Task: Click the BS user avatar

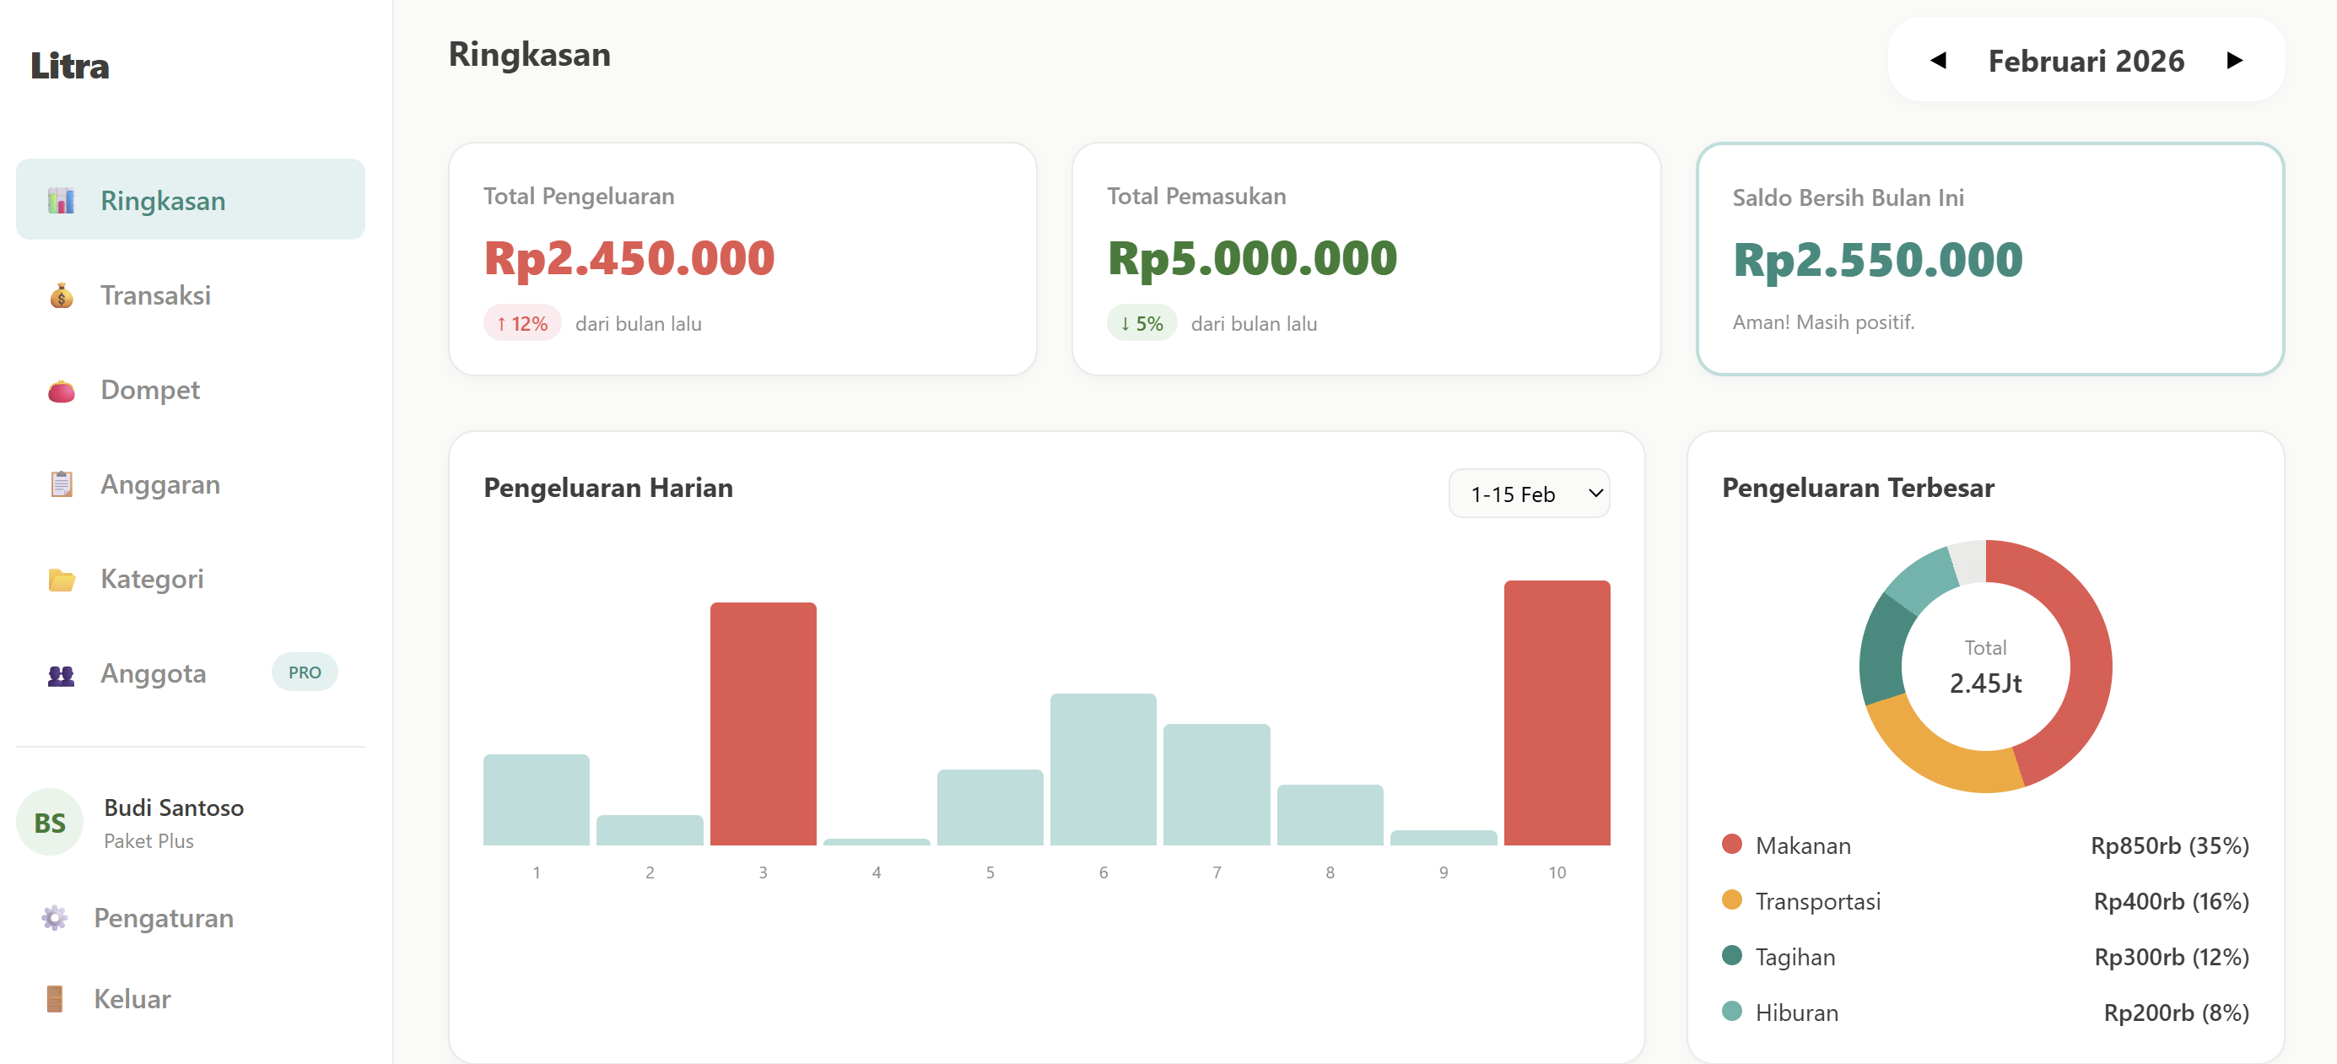Action: coord(50,822)
